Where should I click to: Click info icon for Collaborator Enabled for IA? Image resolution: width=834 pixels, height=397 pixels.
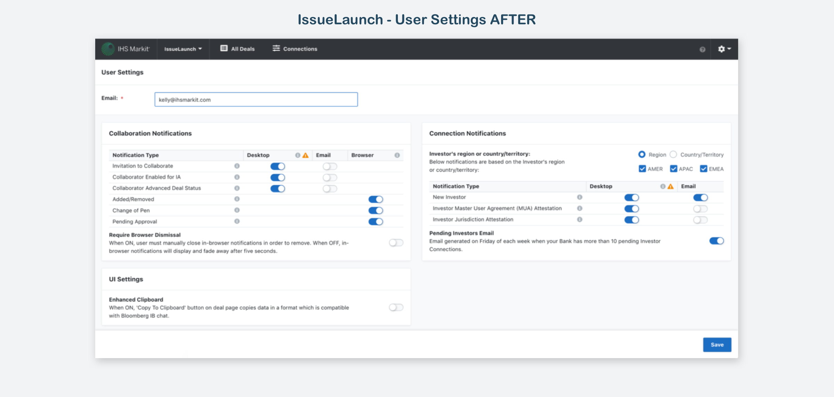pyautogui.click(x=237, y=177)
